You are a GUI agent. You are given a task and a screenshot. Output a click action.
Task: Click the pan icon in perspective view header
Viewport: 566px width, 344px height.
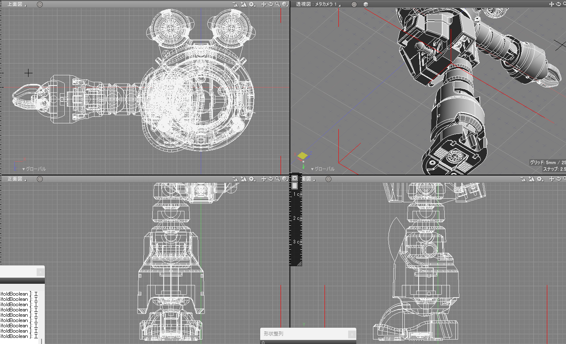(x=552, y=4)
